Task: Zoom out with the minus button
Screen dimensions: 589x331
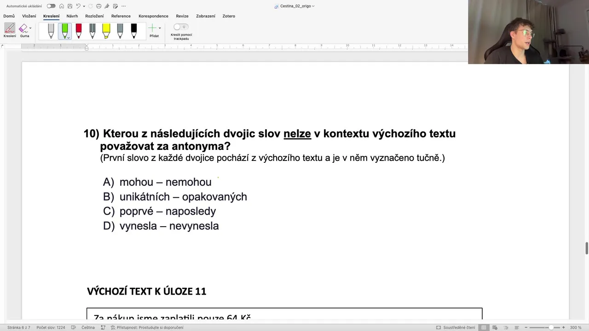Action: tap(526, 327)
